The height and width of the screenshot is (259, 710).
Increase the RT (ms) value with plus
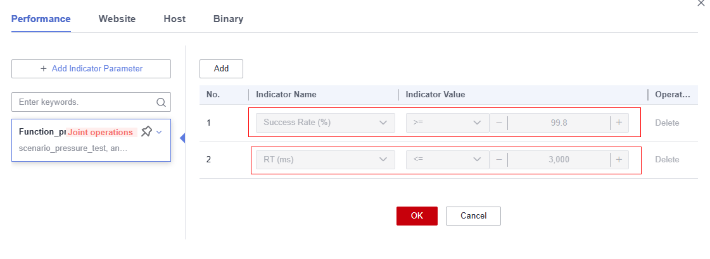(619, 160)
